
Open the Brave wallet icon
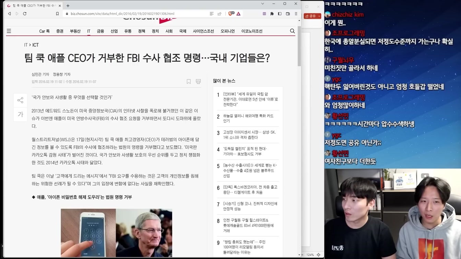pyautogui.click(x=288, y=14)
